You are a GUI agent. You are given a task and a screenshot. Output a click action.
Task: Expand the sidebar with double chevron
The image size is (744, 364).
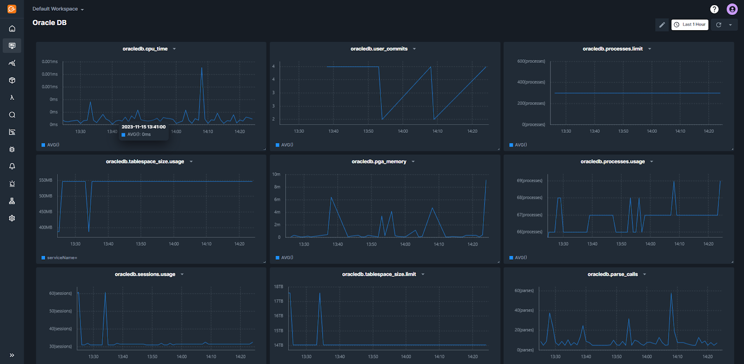[x=12, y=355]
